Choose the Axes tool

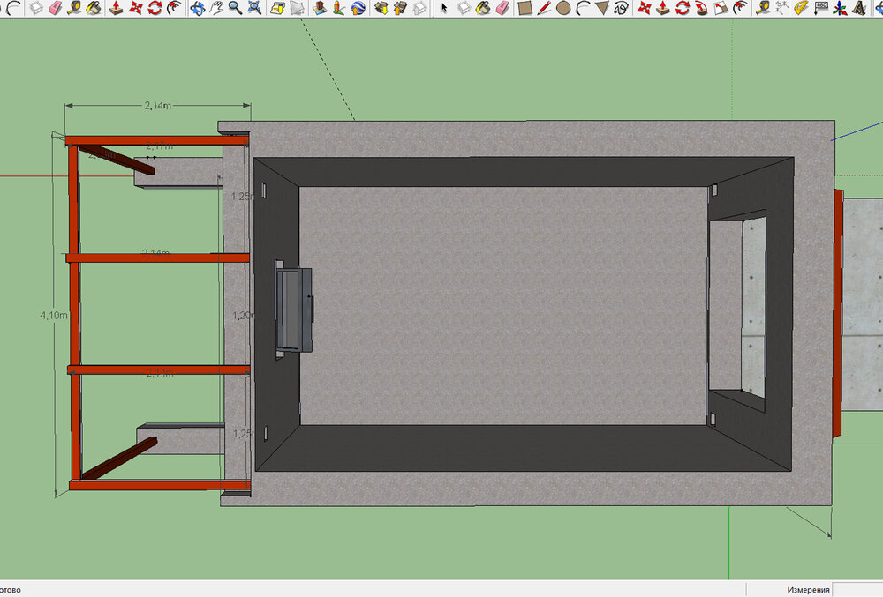(x=840, y=8)
